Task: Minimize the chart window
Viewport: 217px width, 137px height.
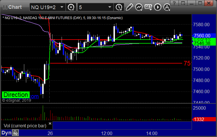Action: (191, 3)
